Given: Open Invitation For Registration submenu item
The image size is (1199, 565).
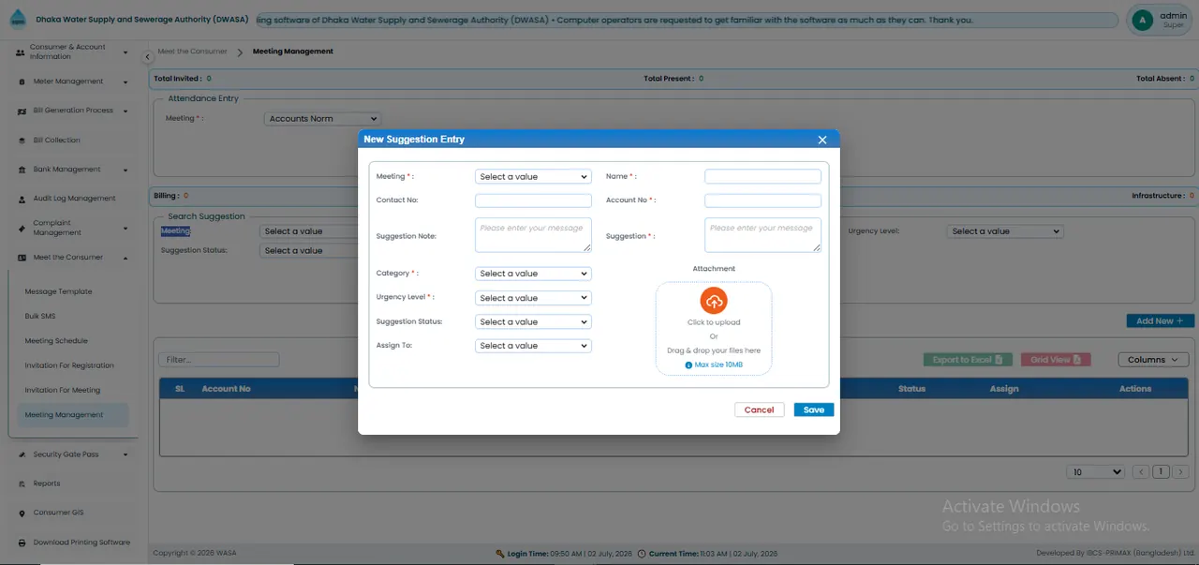Looking at the screenshot, I should (69, 365).
